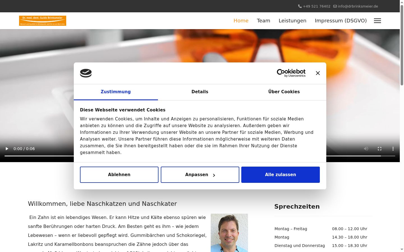Close the cookie consent dialog
The height and width of the screenshot is (252, 404).
click(x=318, y=73)
